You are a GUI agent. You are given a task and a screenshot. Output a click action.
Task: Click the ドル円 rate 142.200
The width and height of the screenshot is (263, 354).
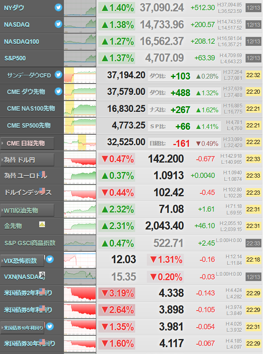pyautogui.click(x=166, y=159)
